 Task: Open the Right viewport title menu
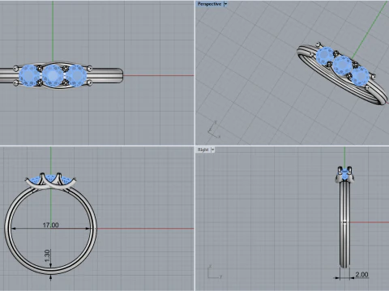tap(203, 150)
